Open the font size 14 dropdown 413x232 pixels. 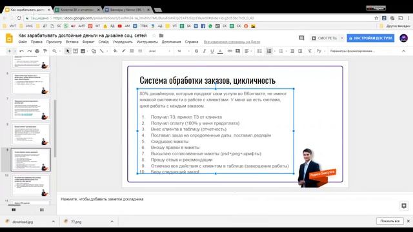(x=183, y=51)
